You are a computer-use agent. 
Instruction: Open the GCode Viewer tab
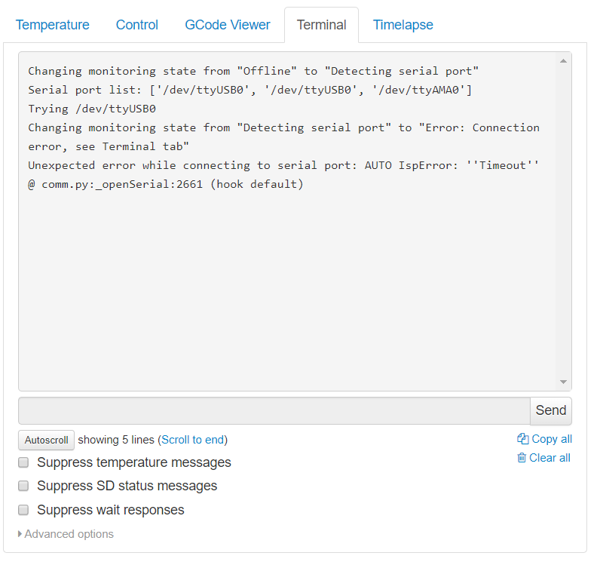click(228, 25)
